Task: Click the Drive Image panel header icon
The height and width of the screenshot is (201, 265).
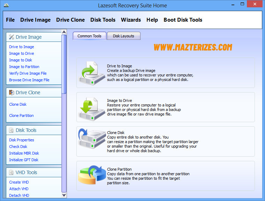Action: pos(12,37)
